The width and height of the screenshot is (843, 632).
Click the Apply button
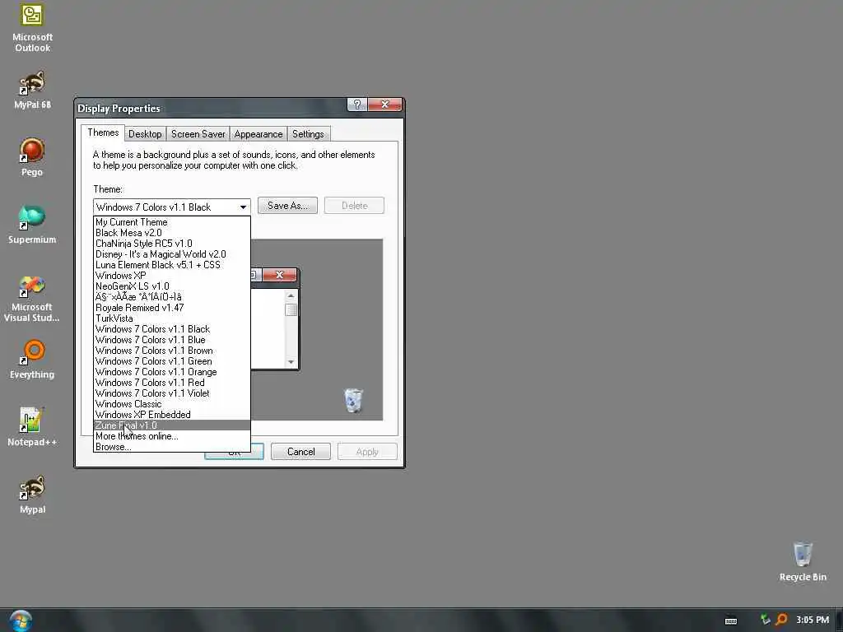367,452
